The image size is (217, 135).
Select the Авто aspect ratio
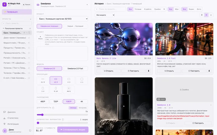click(69, 89)
